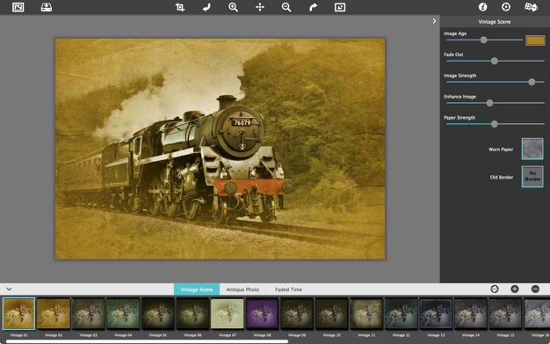
Task: Click the random dice icon
Action: tap(531, 7)
